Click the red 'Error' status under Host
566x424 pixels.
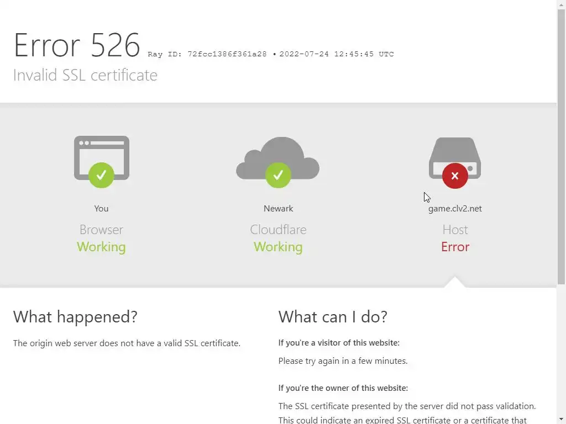pyautogui.click(x=455, y=247)
